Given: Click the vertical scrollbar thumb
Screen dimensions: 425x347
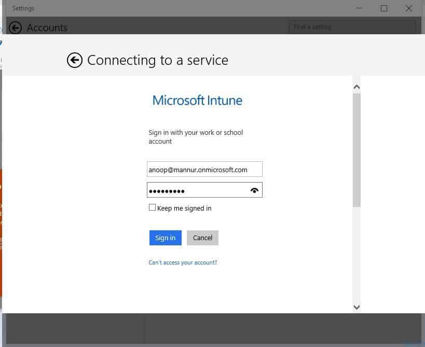Looking at the screenshot, I should (357, 150).
